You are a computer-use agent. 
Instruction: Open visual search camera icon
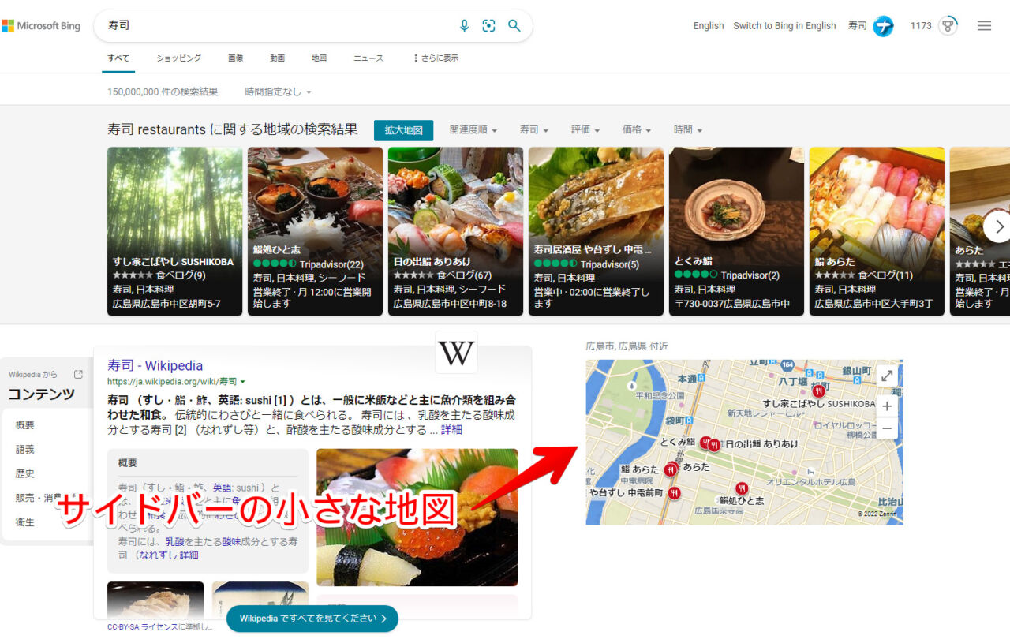(489, 26)
